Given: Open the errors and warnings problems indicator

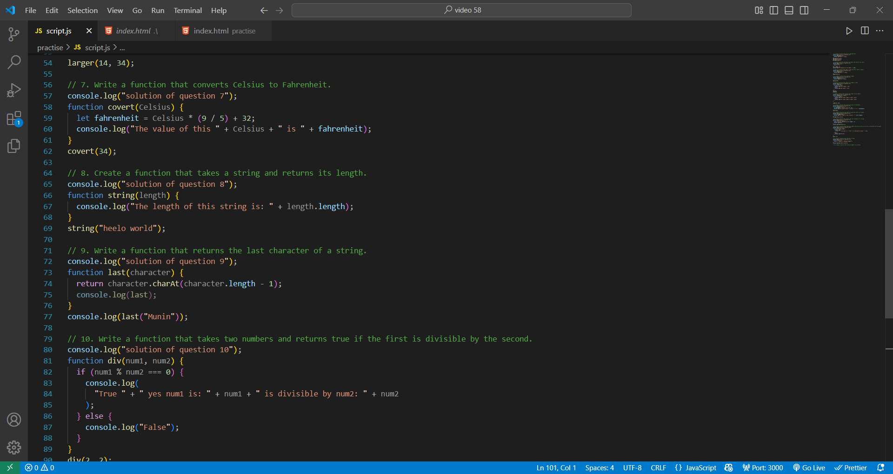Looking at the screenshot, I should (x=40, y=468).
